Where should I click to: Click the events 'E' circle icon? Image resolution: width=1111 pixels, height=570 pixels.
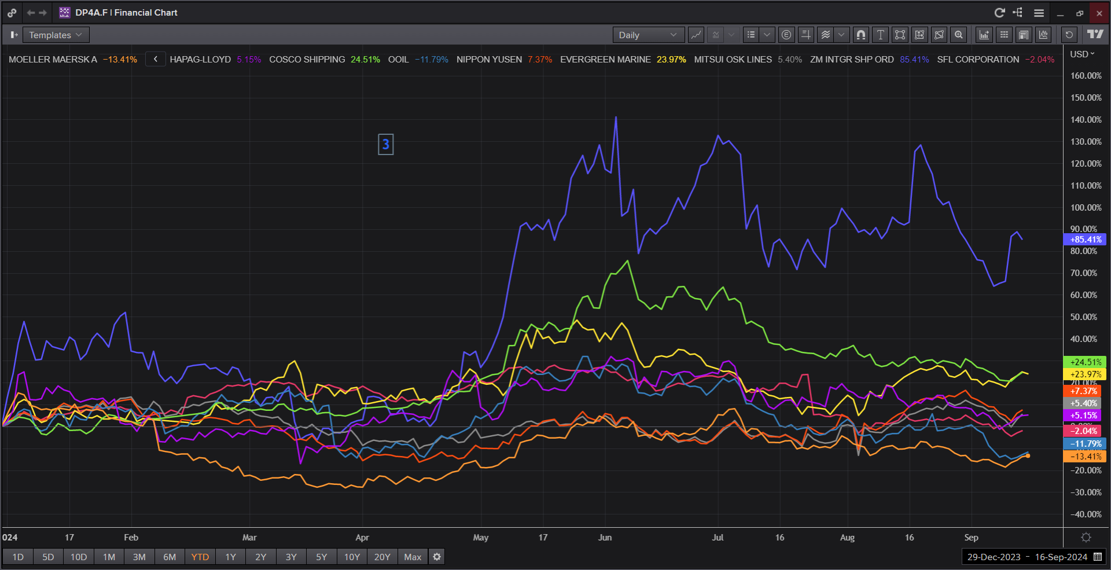[786, 35]
